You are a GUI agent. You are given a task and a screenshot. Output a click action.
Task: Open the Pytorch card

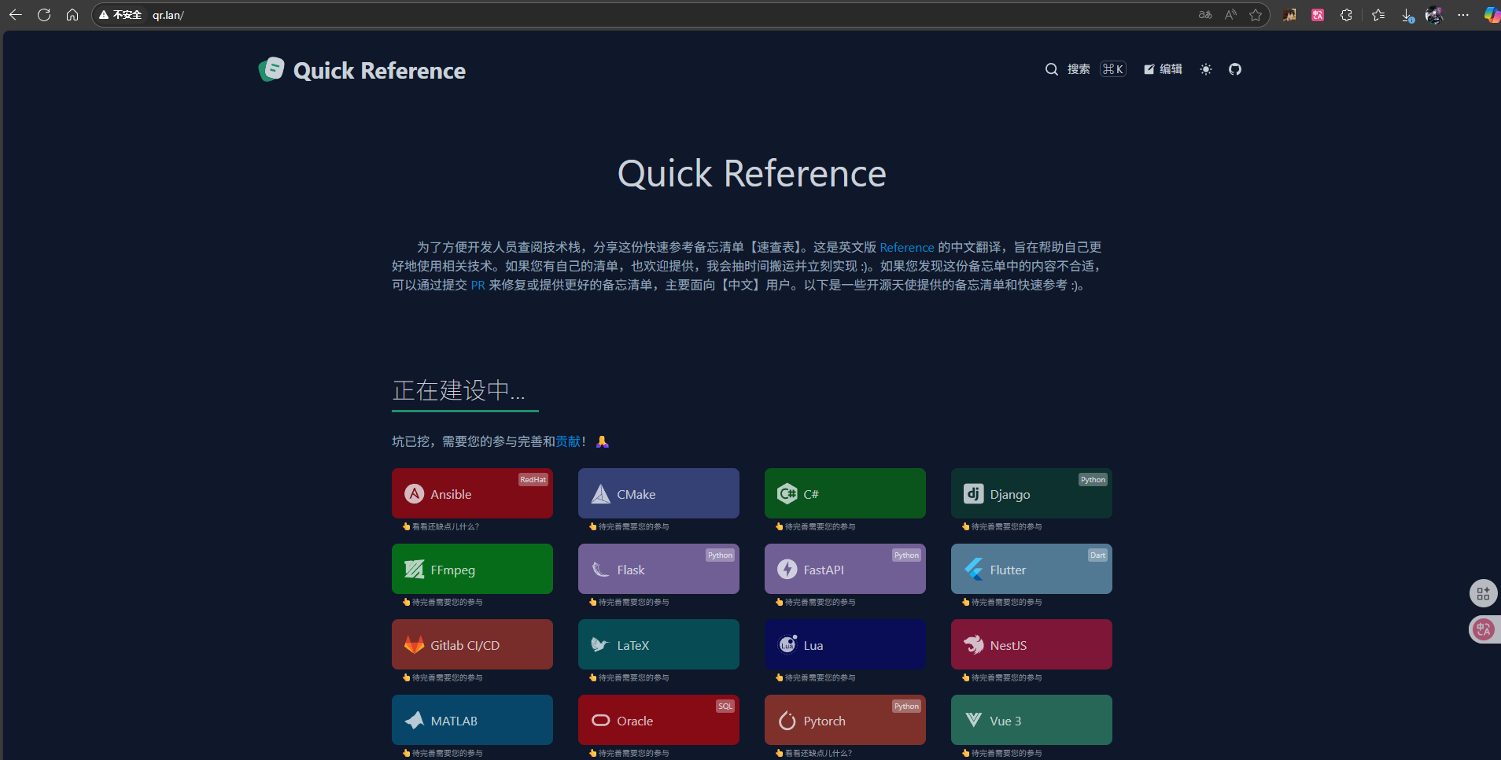845,720
